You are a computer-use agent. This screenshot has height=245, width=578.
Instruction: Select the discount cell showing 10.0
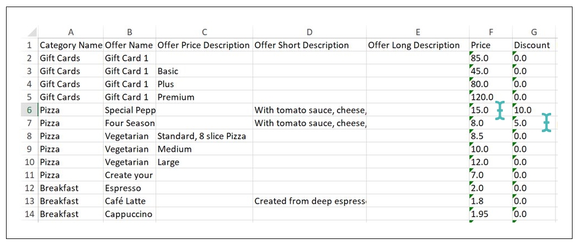coord(523,110)
